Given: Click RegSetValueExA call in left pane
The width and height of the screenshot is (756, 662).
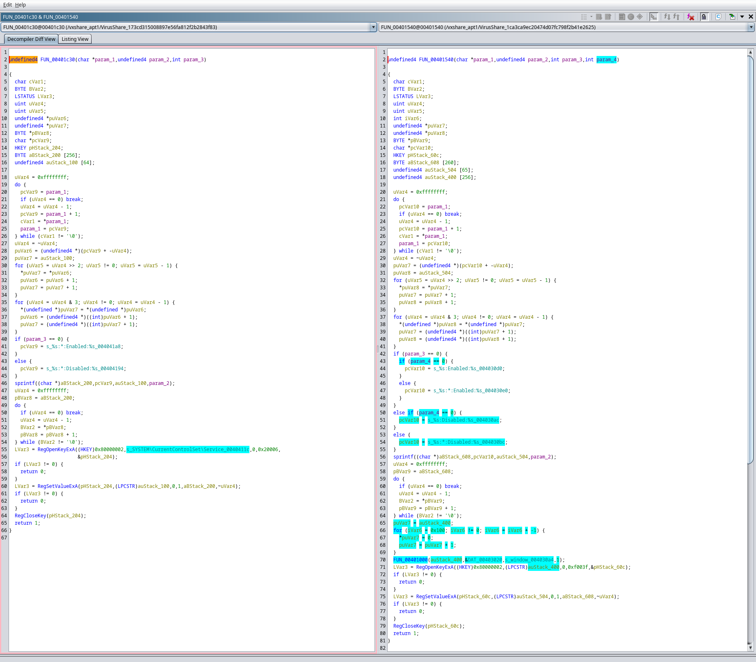Looking at the screenshot, I should pyautogui.click(x=58, y=486).
